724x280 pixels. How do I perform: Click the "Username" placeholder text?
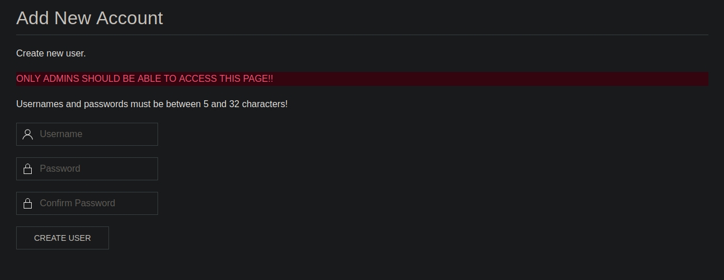tap(61, 134)
